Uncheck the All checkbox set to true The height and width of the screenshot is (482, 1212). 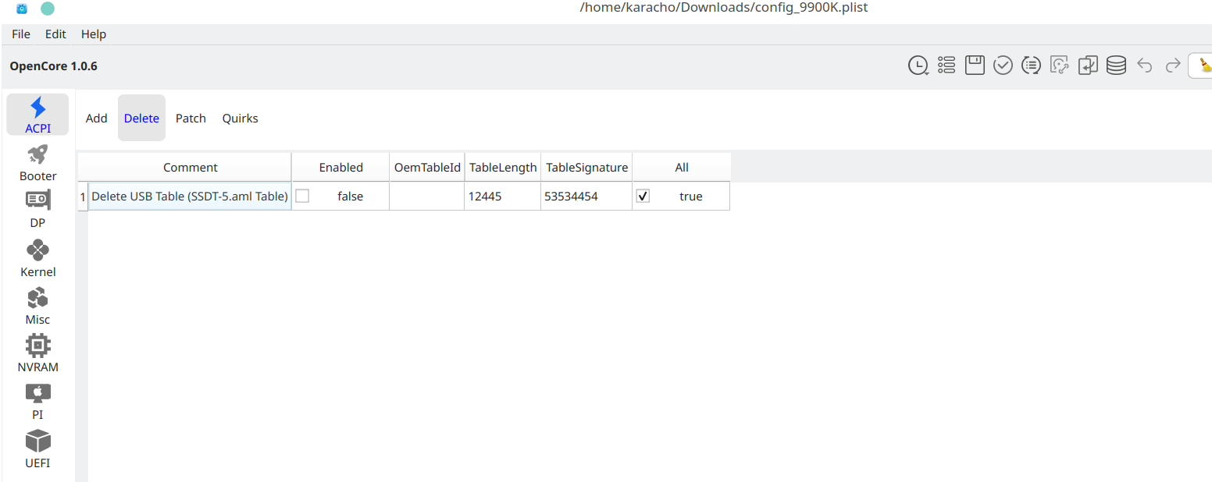click(643, 197)
